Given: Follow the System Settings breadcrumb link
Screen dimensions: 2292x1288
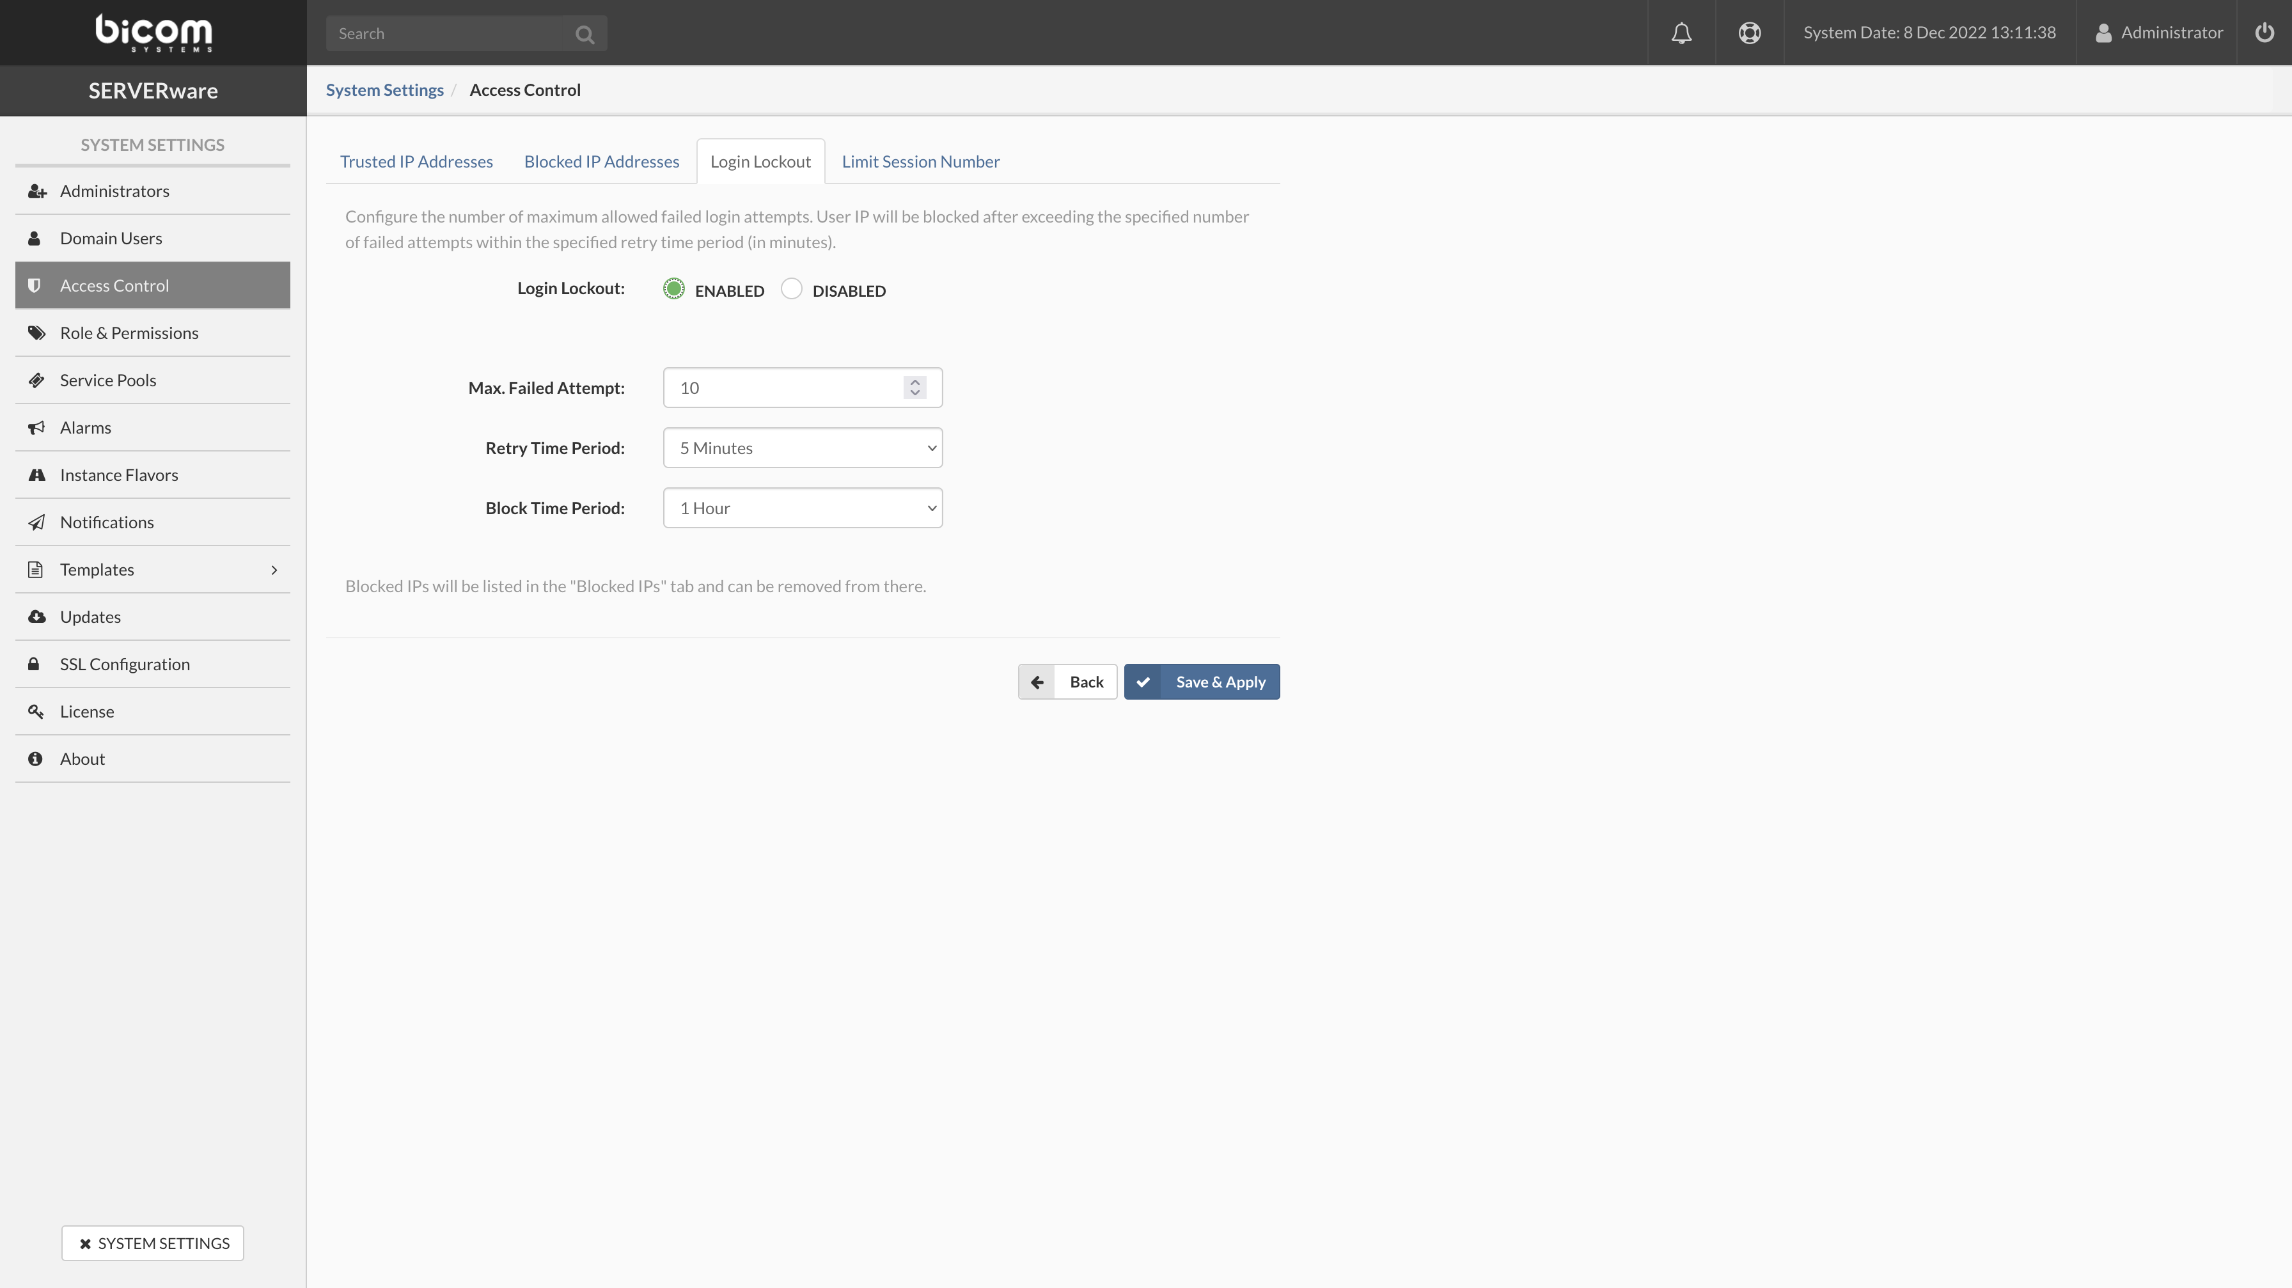Looking at the screenshot, I should [384, 89].
